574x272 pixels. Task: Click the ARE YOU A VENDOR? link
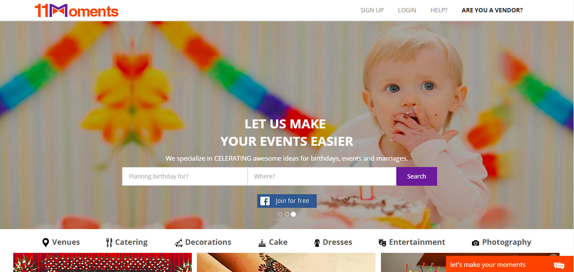pyautogui.click(x=492, y=10)
